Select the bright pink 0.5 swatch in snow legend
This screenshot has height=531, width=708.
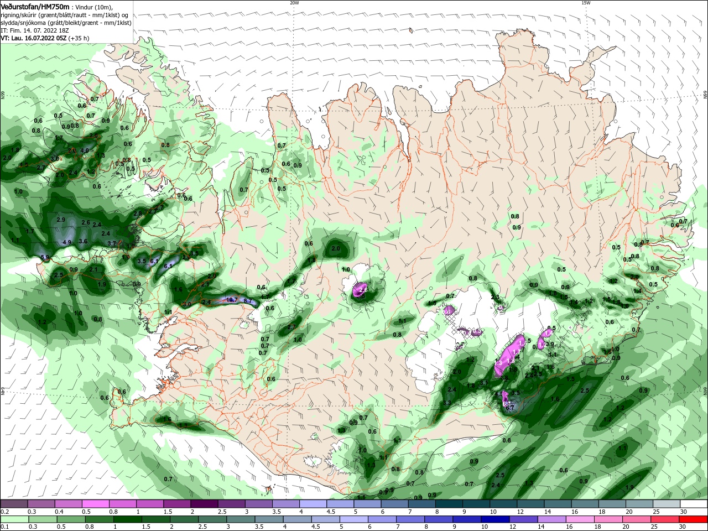tap(95, 504)
